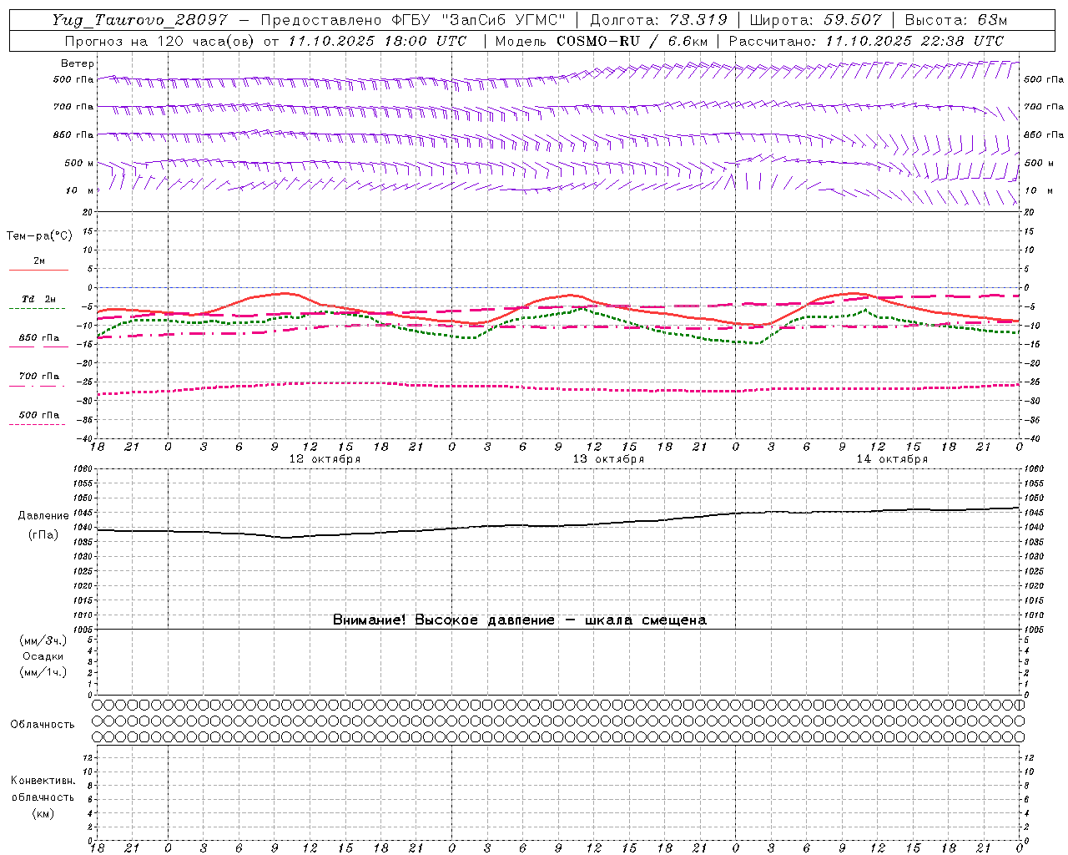Click the 20 value atop the left temperature axis

pyautogui.click(x=87, y=212)
